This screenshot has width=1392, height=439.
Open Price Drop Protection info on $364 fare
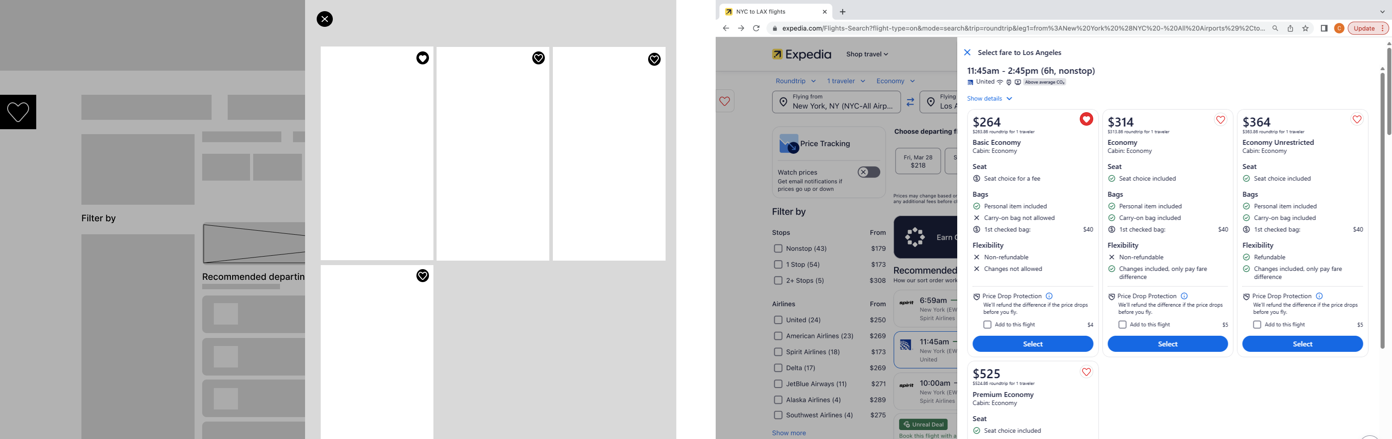point(1319,296)
